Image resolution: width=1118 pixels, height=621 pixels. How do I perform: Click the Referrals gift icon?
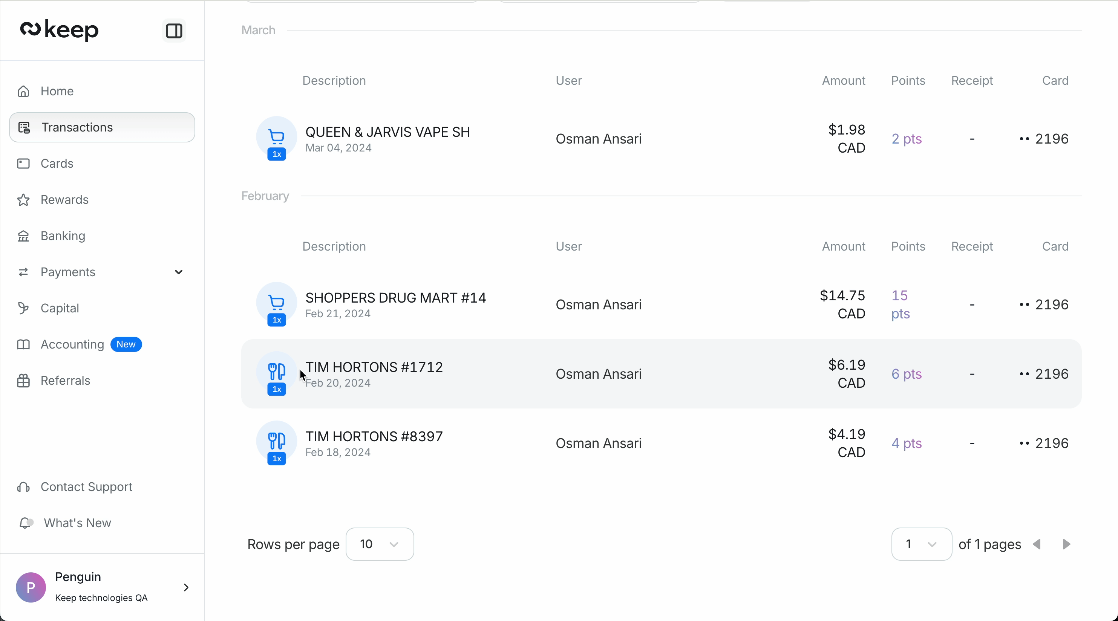coord(23,381)
